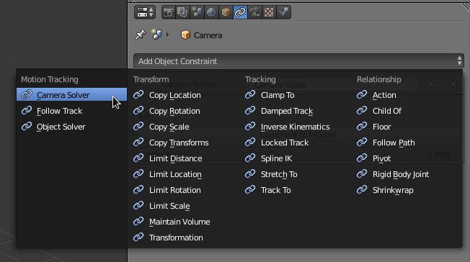Screen dimensions: 470x262
Task: Open the editor type selector dropdown
Action: coord(145,12)
